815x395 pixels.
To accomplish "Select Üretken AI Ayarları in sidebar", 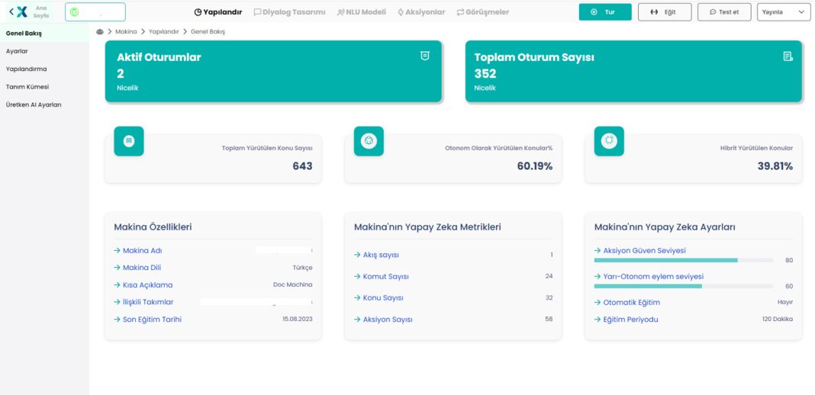I will point(34,104).
